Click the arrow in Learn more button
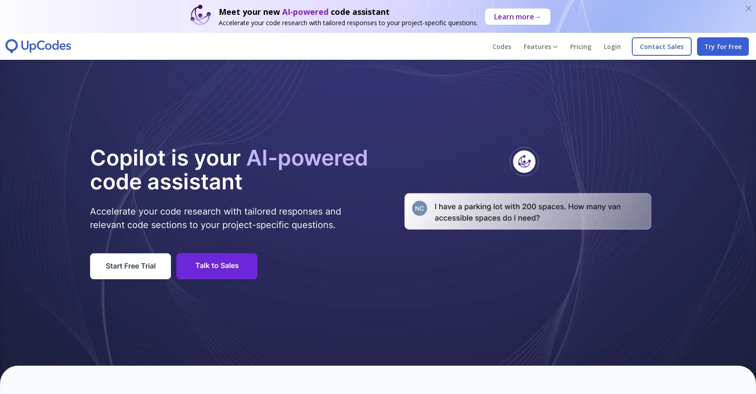The height and width of the screenshot is (394, 756). pyautogui.click(x=538, y=17)
